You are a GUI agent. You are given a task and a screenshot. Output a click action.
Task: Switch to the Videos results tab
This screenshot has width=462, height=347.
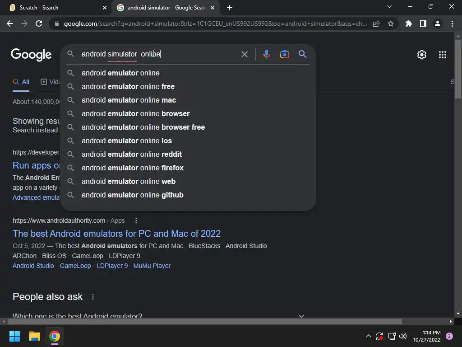coord(50,82)
